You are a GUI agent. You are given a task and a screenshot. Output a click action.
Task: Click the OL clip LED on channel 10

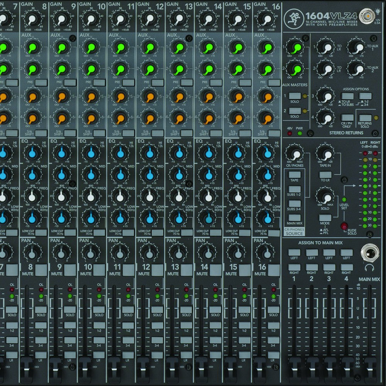coord(99,289)
